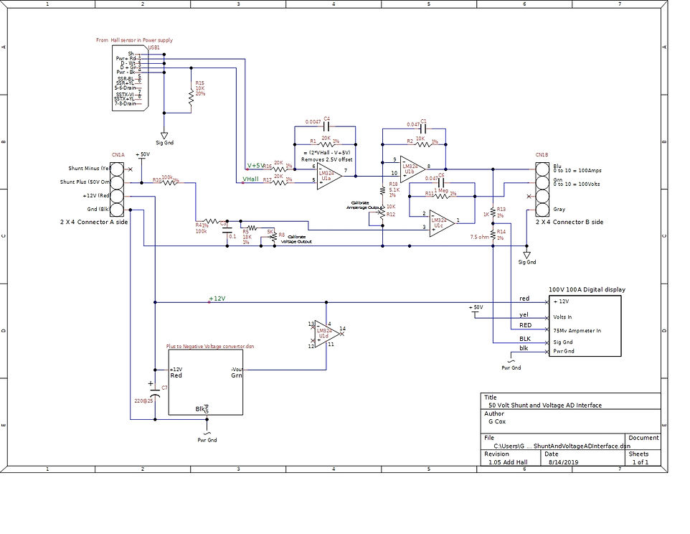Click the '-Vout Grn' convertor pin

[237, 373]
